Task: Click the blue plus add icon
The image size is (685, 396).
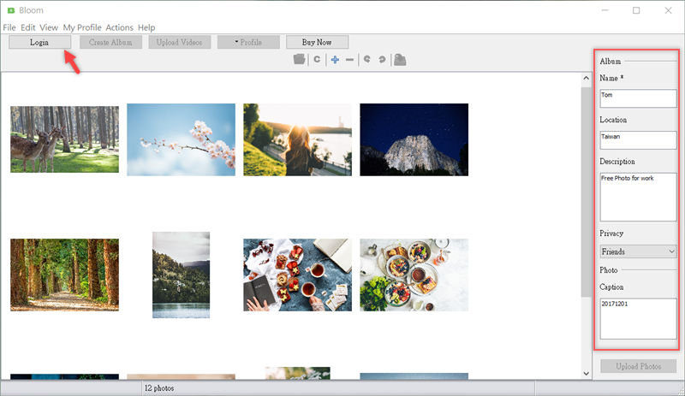Action: click(335, 59)
